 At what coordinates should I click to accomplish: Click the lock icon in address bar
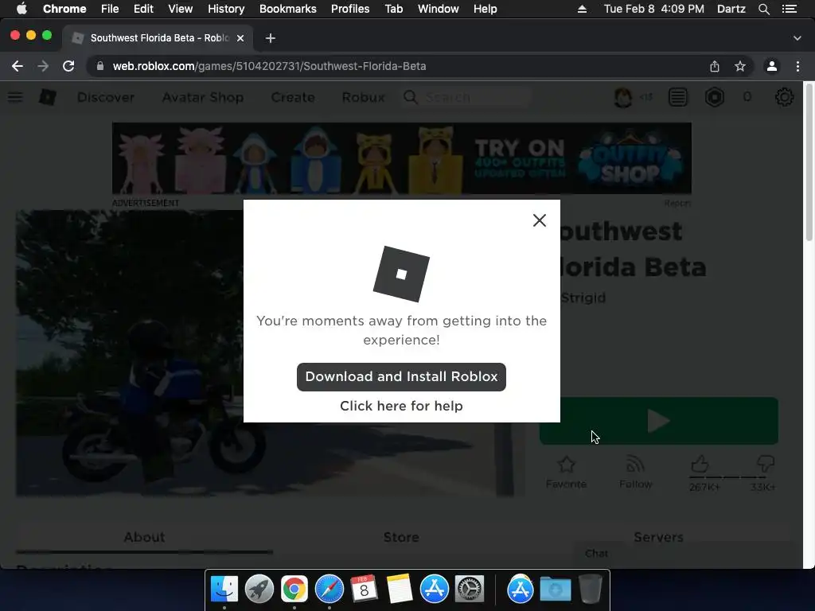100,66
